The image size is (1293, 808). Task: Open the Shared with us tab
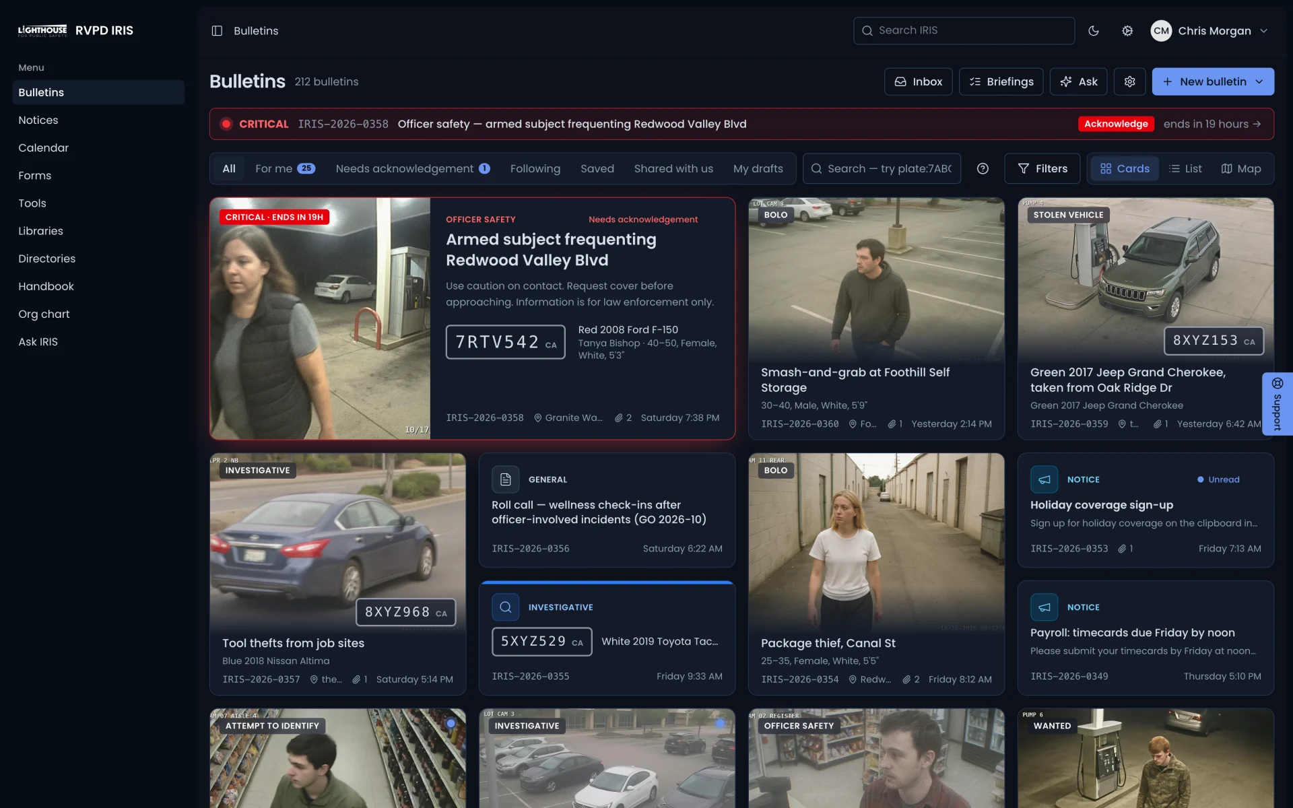point(673,169)
